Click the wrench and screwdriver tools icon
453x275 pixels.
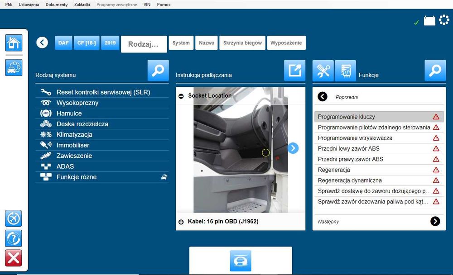pos(323,71)
